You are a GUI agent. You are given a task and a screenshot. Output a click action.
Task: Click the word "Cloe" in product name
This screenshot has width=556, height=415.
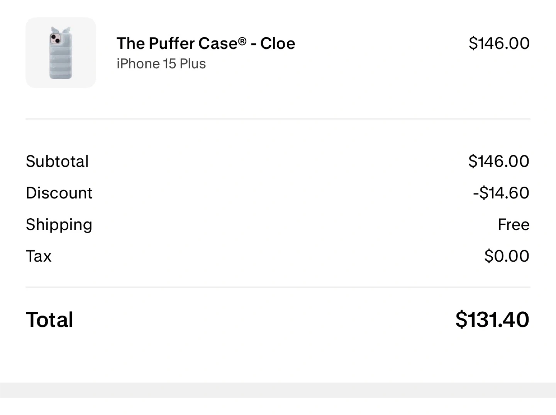[x=278, y=43]
